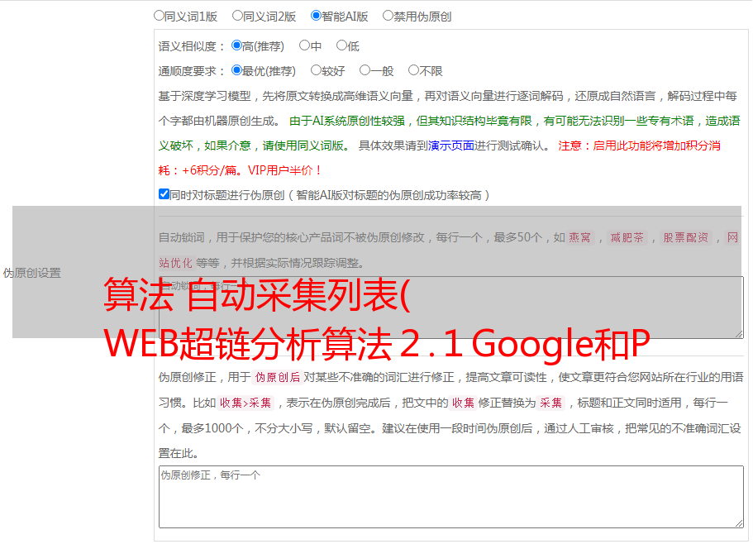Set 通顺度要求 to 一般
The image size is (753, 544).
pyautogui.click(x=365, y=70)
